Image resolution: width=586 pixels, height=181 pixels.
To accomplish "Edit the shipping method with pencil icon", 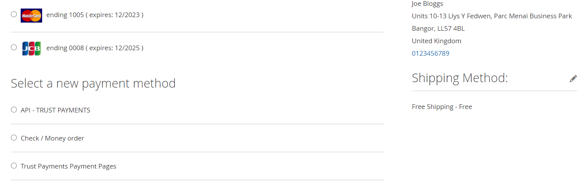I will (x=573, y=79).
